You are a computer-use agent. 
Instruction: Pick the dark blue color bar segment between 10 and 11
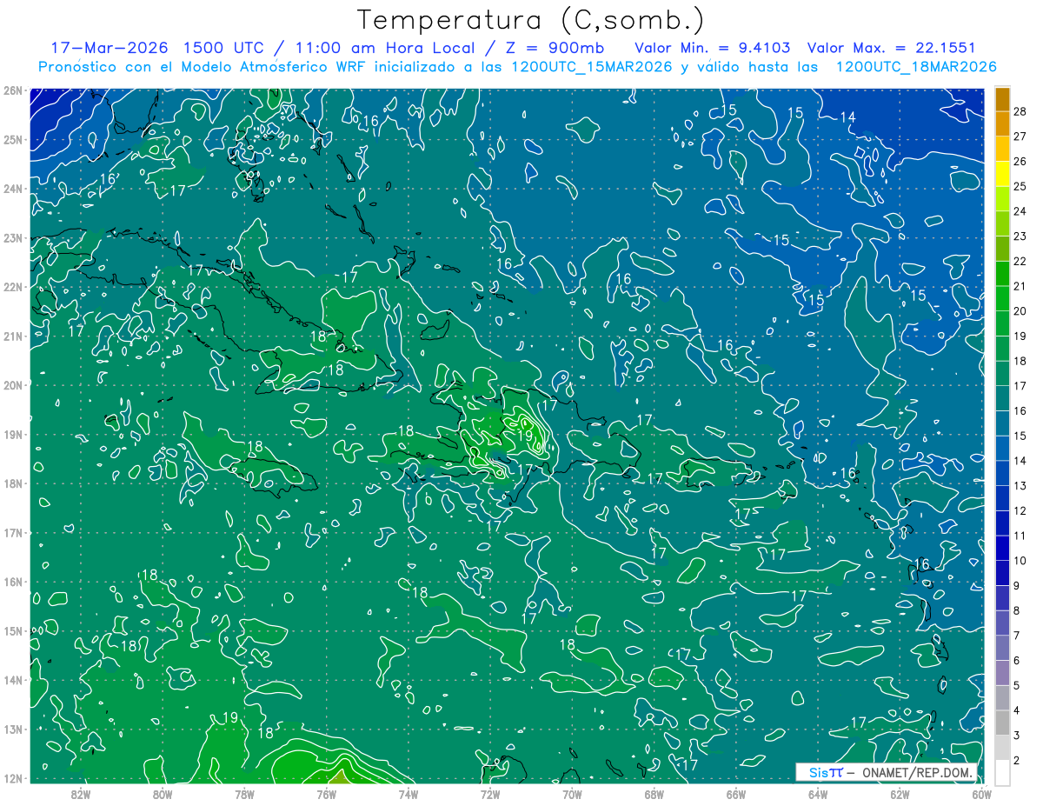tap(1002, 548)
